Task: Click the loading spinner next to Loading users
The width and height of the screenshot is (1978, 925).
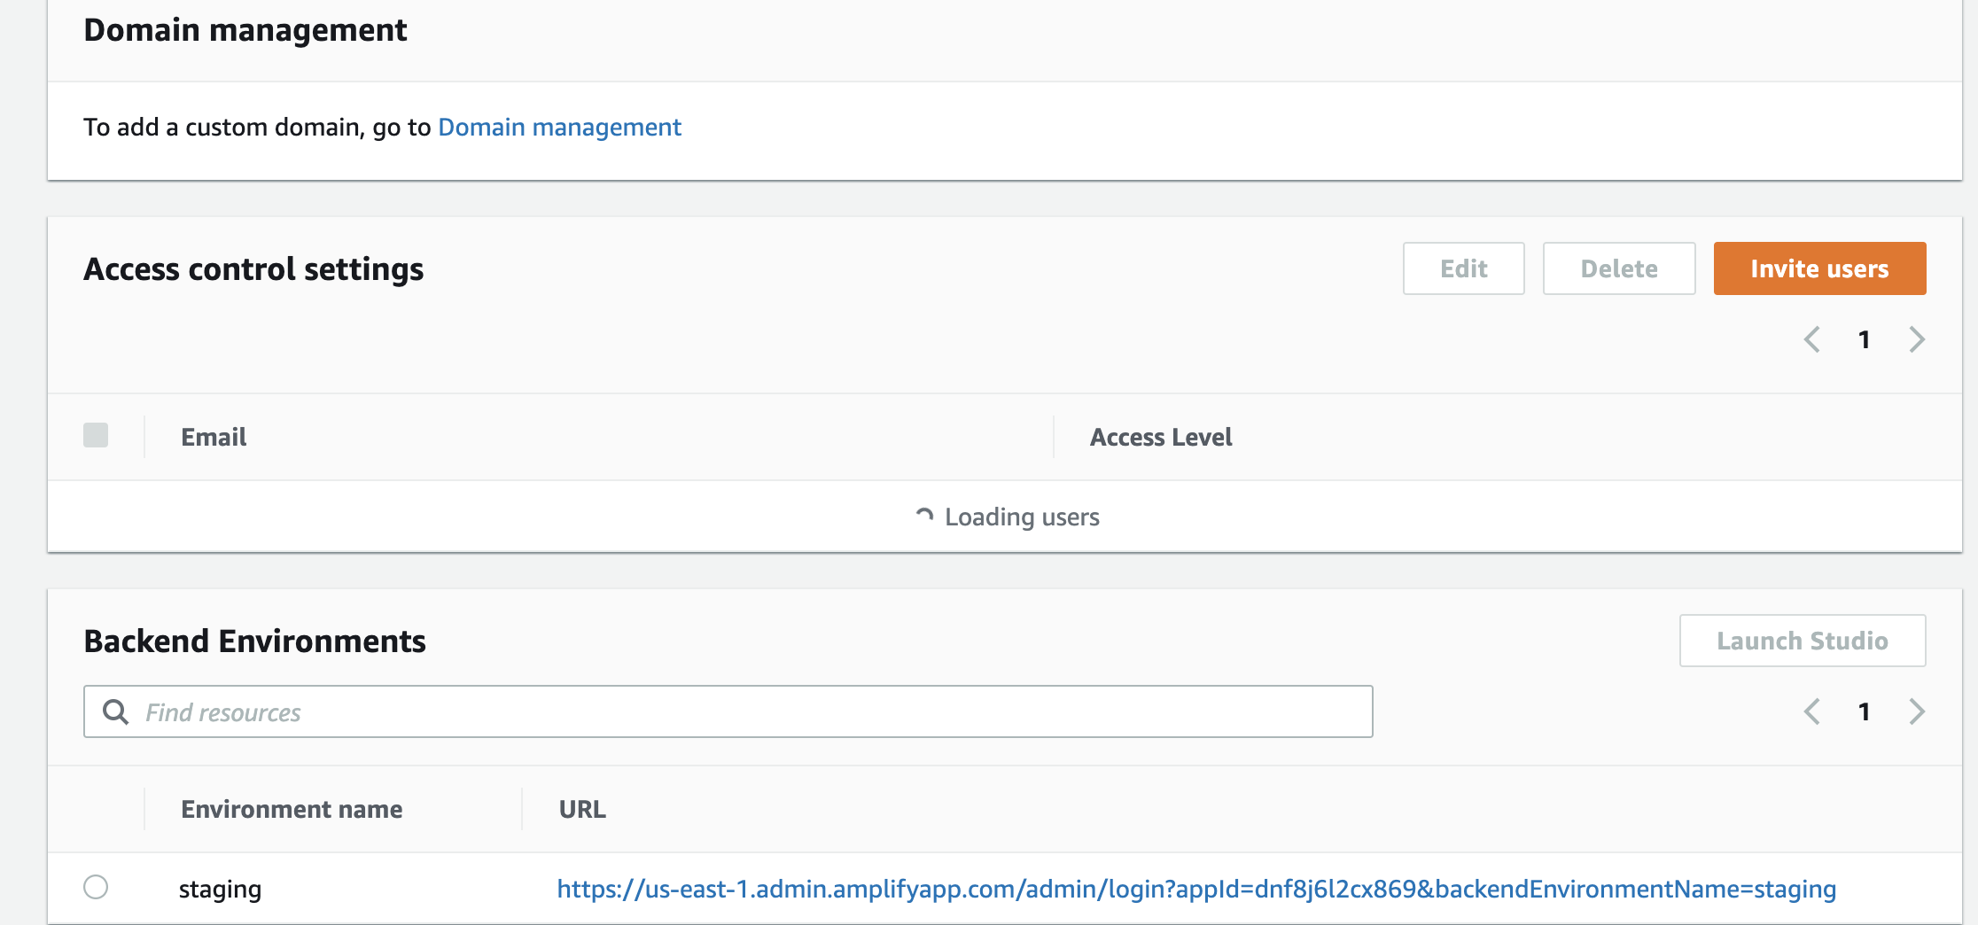Action: coord(925,515)
